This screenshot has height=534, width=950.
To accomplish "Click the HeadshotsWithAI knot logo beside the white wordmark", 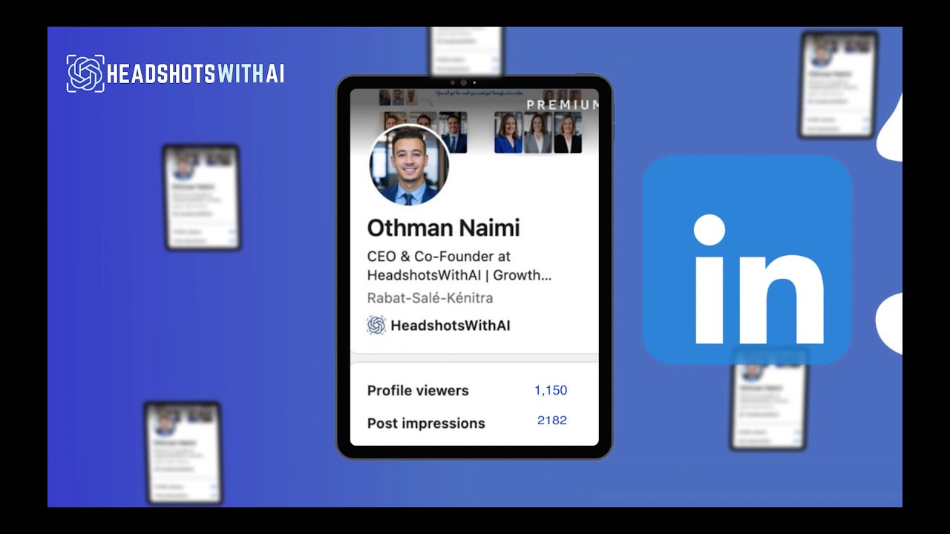I will pyautogui.click(x=85, y=73).
